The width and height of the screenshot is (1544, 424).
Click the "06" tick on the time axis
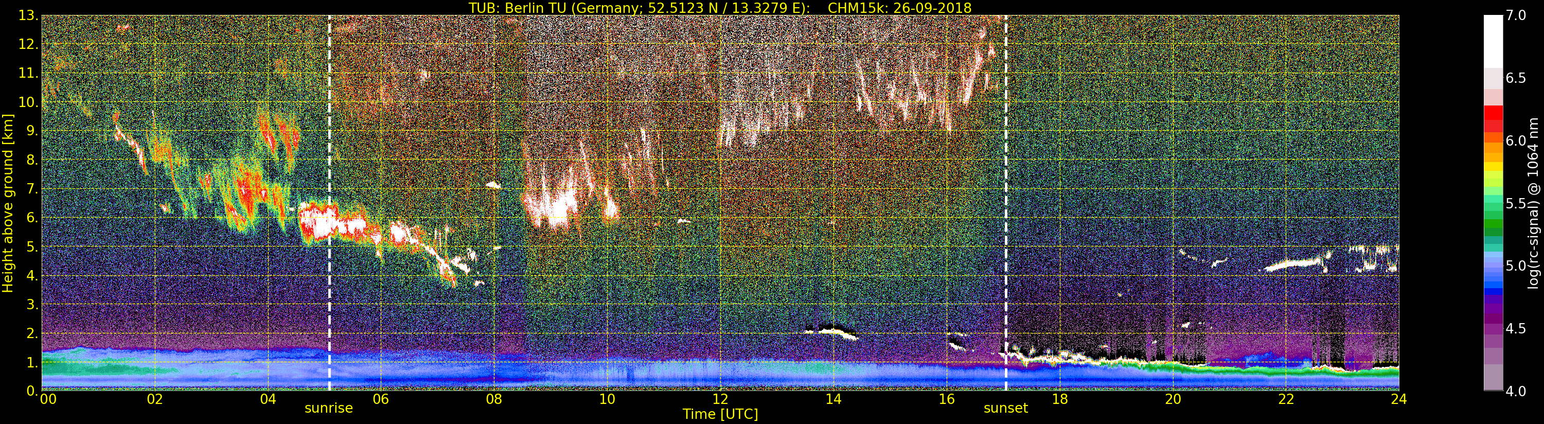coord(381,399)
